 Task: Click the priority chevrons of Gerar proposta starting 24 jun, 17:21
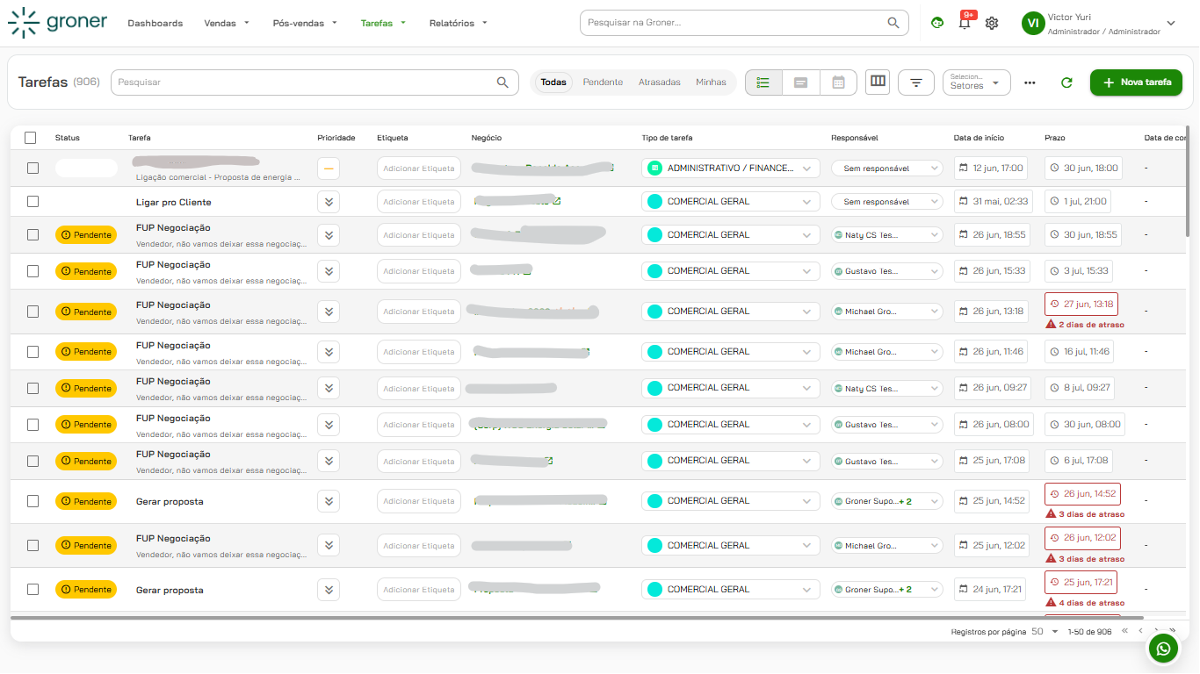[329, 590]
